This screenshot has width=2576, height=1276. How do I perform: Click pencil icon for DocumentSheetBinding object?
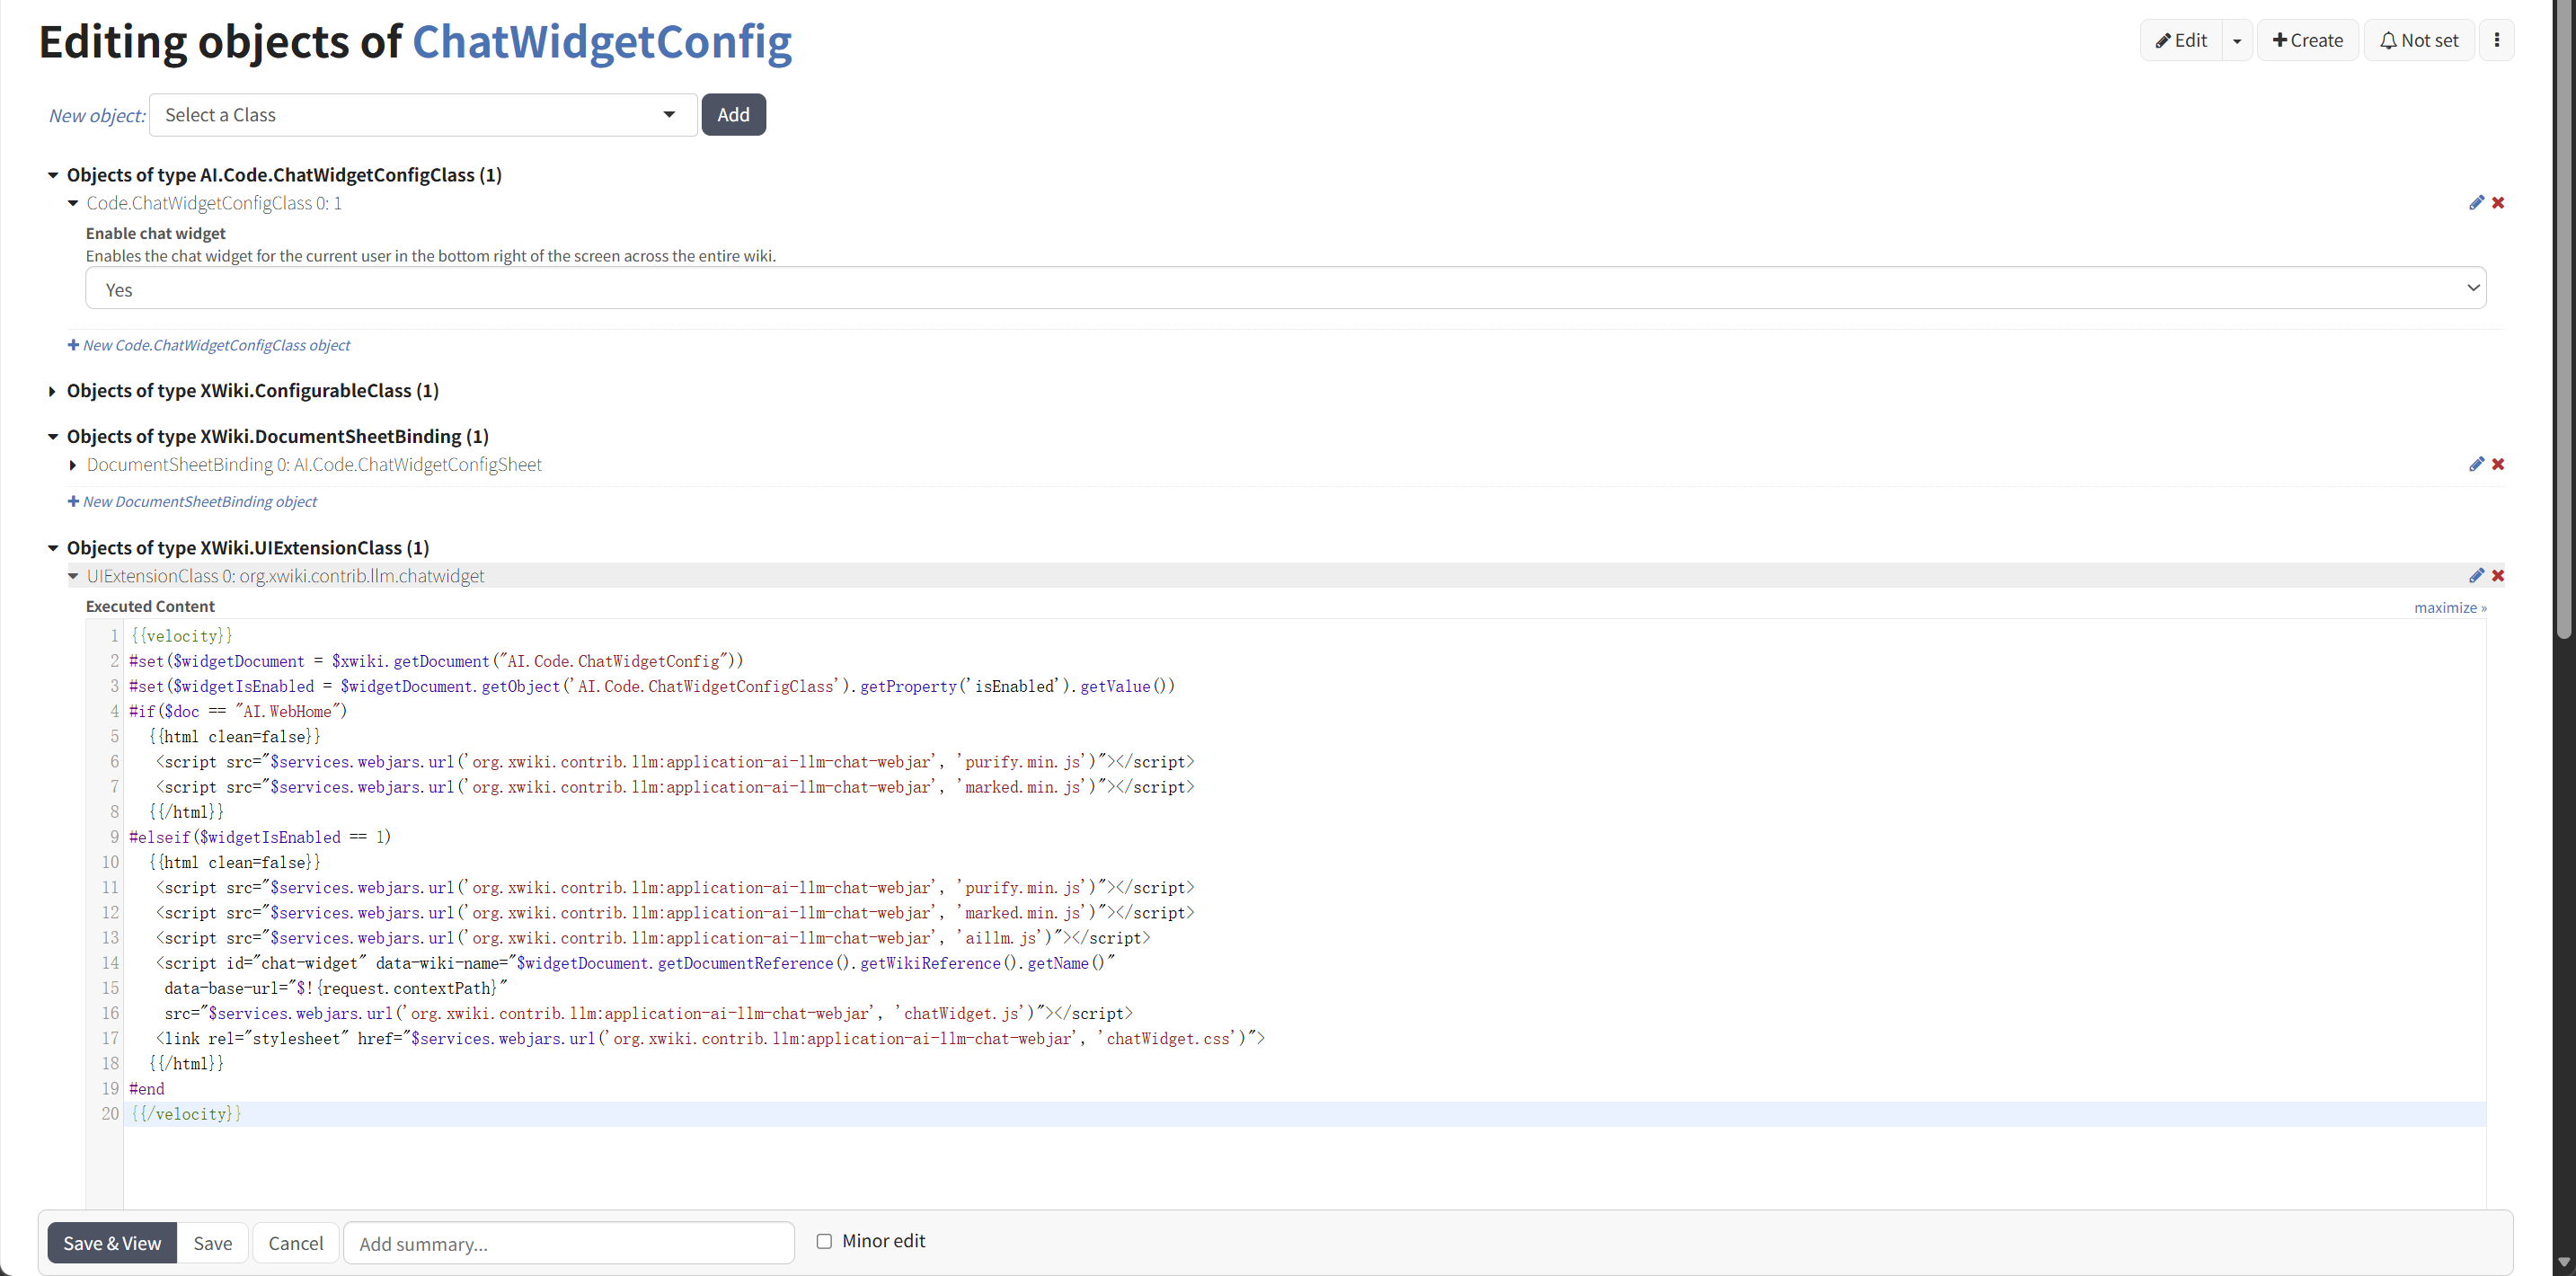coord(2476,464)
